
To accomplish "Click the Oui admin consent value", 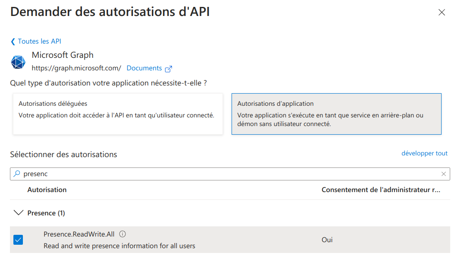I will pos(327,240).
